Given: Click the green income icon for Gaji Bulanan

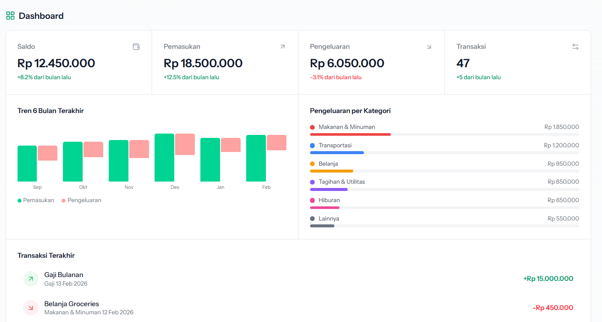Looking at the screenshot, I should click(30, 278).
